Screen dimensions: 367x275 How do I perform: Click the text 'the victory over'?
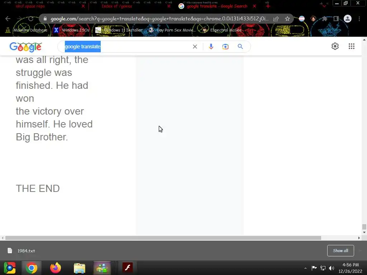[49, 111]
